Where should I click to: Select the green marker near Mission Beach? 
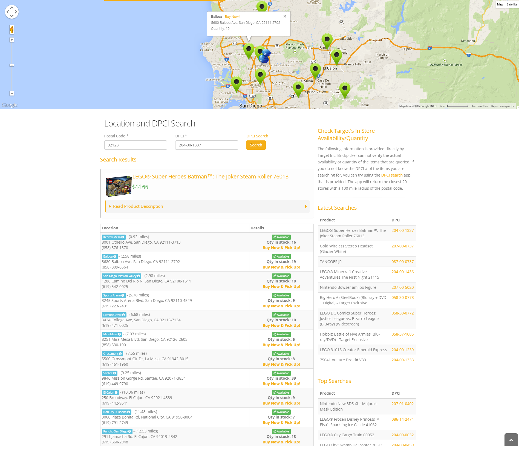(x=236, y=84)
